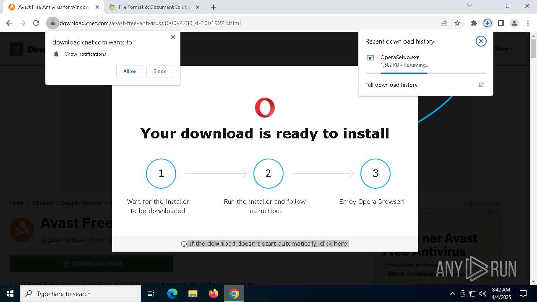
Task: Close the Recent download history popup
Action: click(481, 41)
